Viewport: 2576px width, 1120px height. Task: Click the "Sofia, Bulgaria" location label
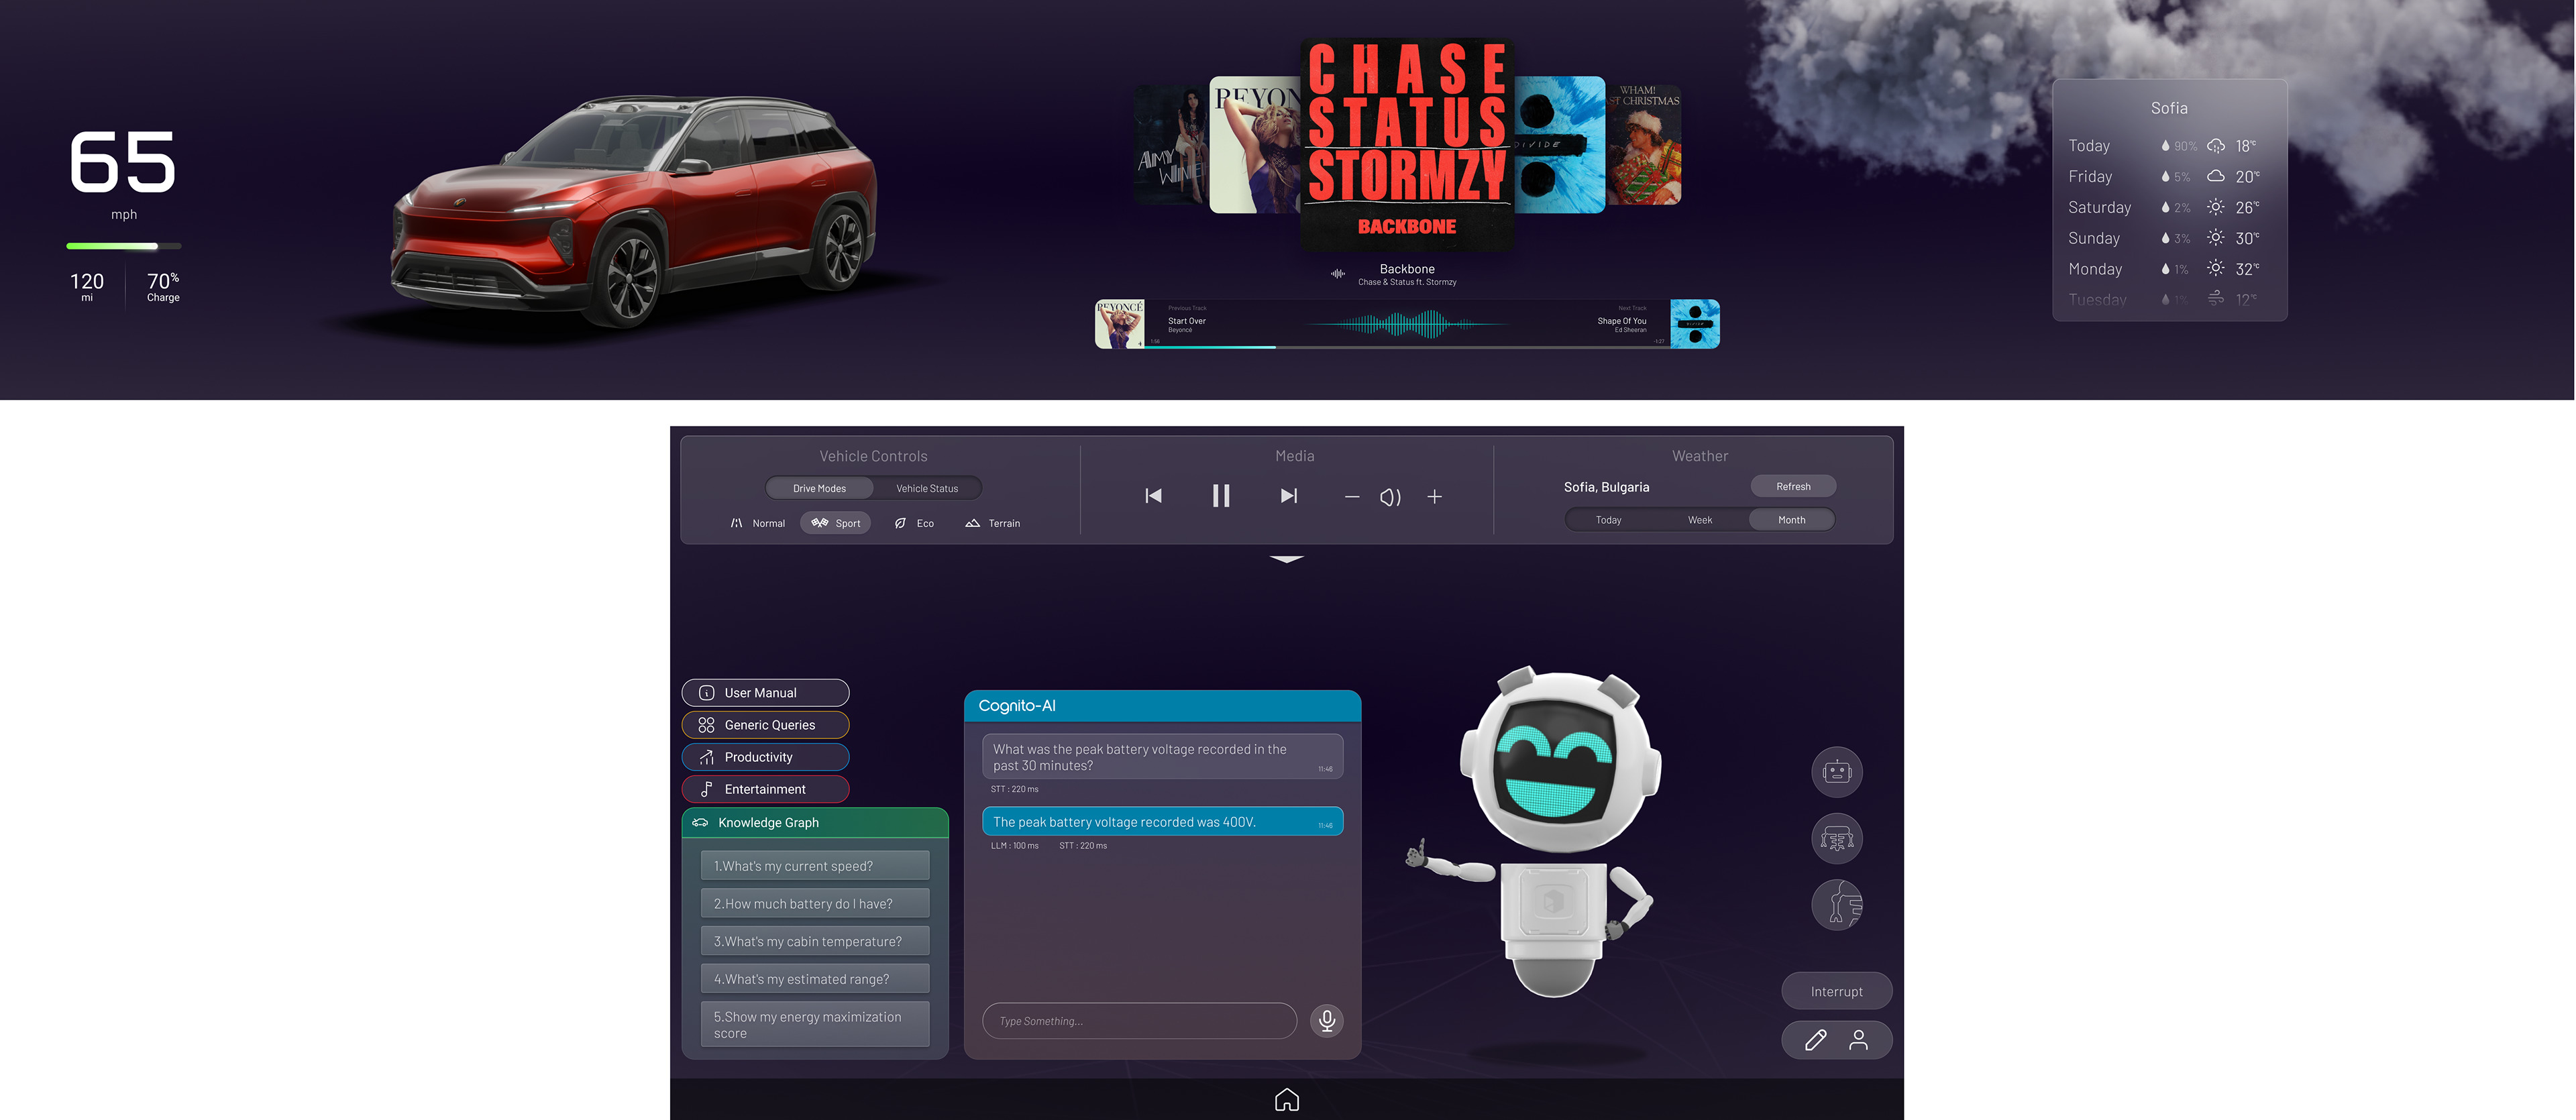(1606, 487)
